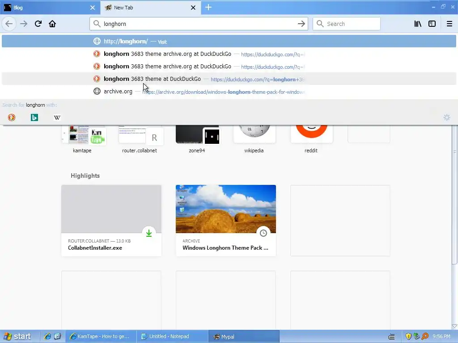Search with the DuckDuckGo one-off icon
The image size is (458, 343).
(x=12, y=117)
